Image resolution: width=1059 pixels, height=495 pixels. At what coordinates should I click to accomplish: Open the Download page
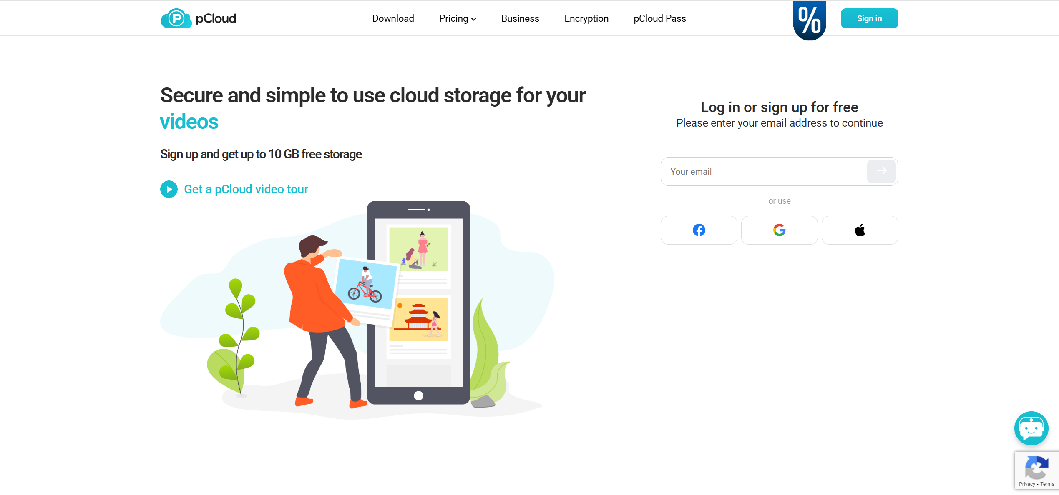coord(393,18)
